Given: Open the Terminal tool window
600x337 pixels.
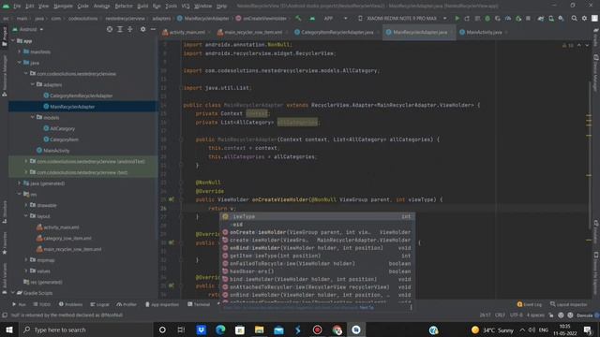Looking at the screenshot, I should [x=199, y=304].
